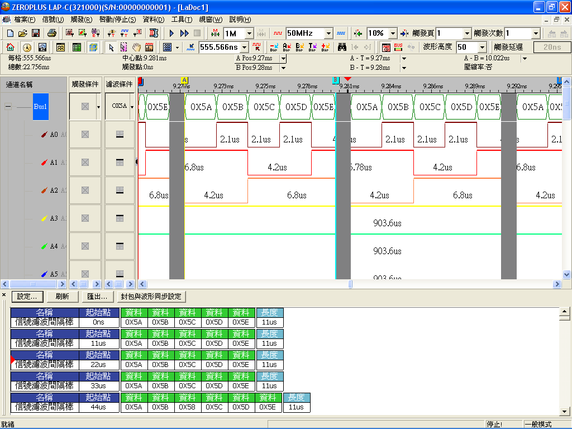Click the Save floppy disk icon
The height and width of the screenshot is (429, 572).
coord(35,34)
